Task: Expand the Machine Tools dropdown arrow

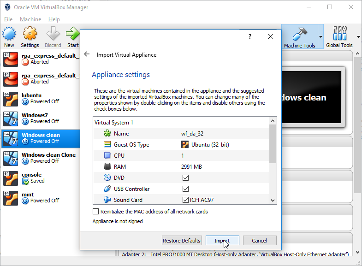Action: 320,37
